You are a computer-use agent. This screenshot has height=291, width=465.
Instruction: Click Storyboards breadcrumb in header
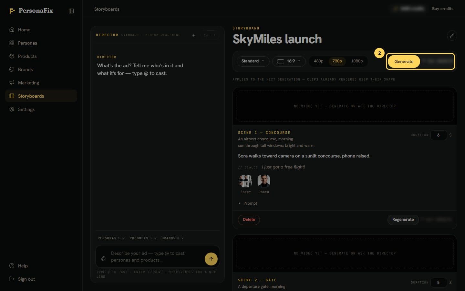pos(107,9)
